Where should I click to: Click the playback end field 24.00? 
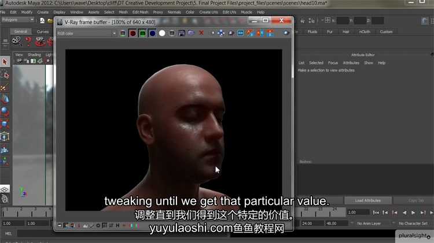click(311, 223)
